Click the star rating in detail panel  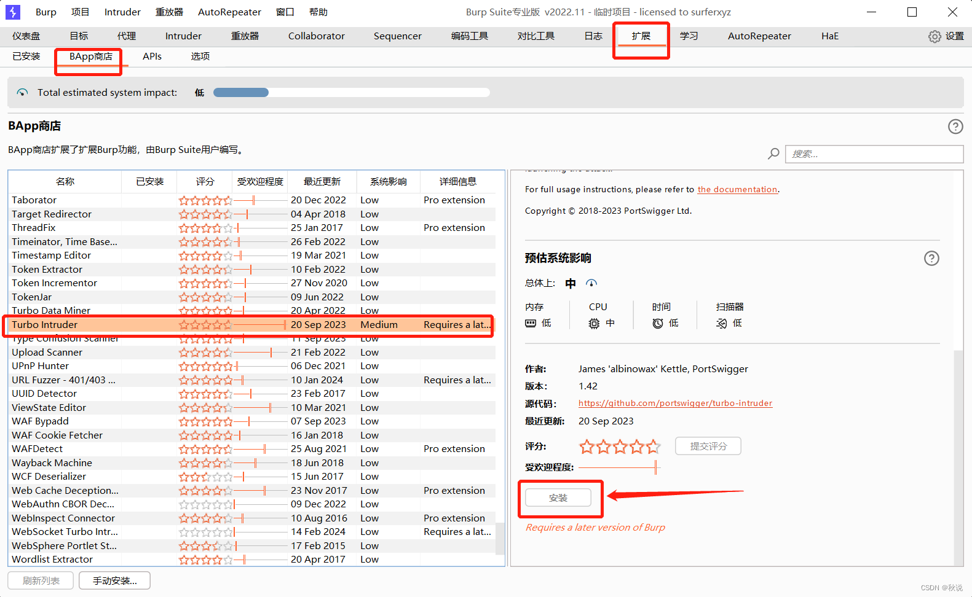(x=620, y=447)
